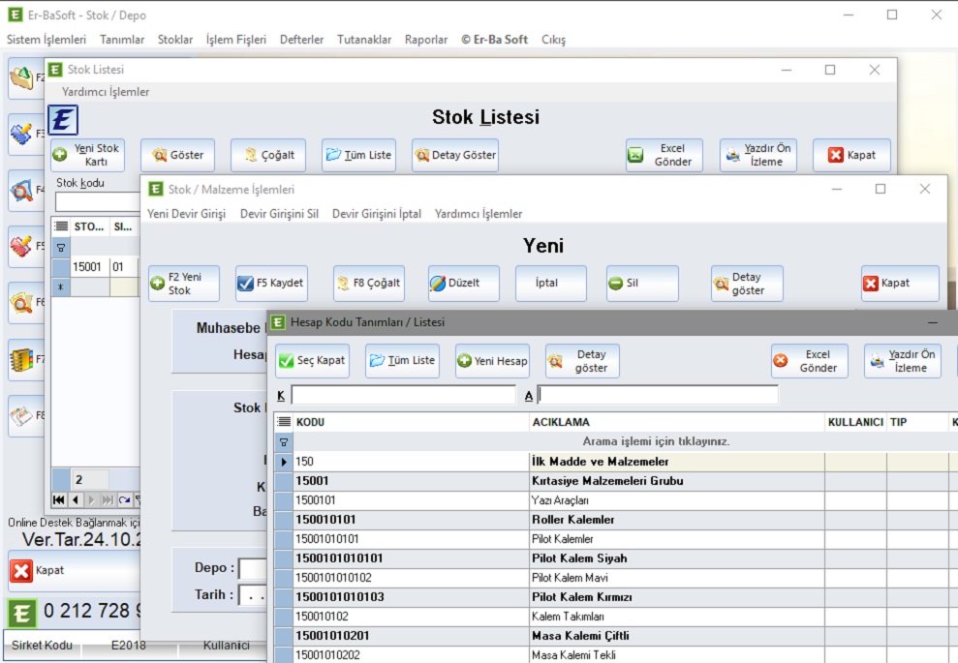Click Excel Gönder in the Stok Listesi window

[x=664, y=155]
